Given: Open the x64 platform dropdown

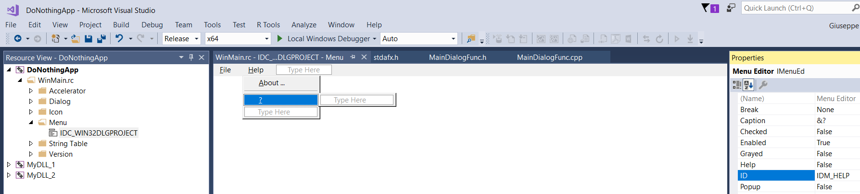Looking at the screenshot, I should click(x=267, y=38).
